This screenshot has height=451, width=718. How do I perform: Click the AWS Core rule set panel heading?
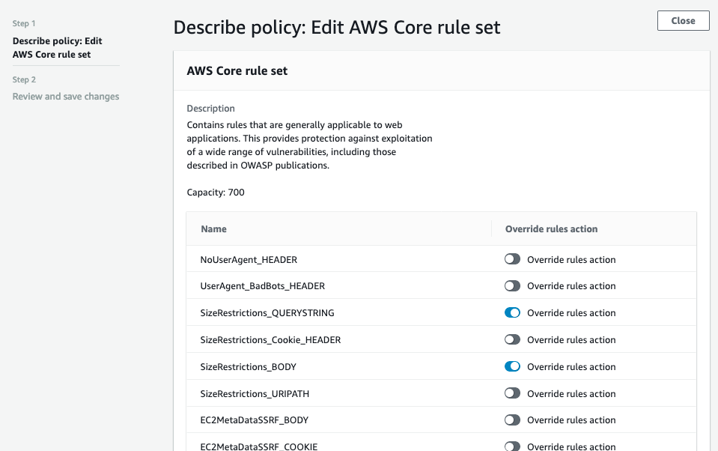237,71
